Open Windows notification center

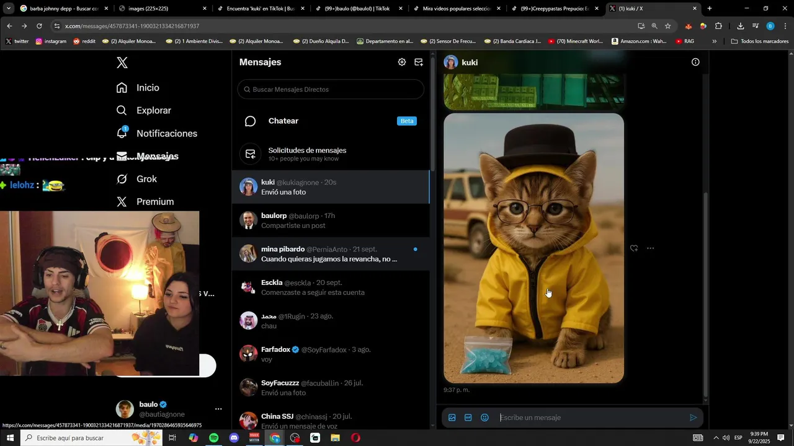click(781, 438)
